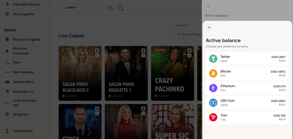This screenshot has height=139, width=293.
Task: Favorite Crazy Pachinko with star
Action: (190, 50)
